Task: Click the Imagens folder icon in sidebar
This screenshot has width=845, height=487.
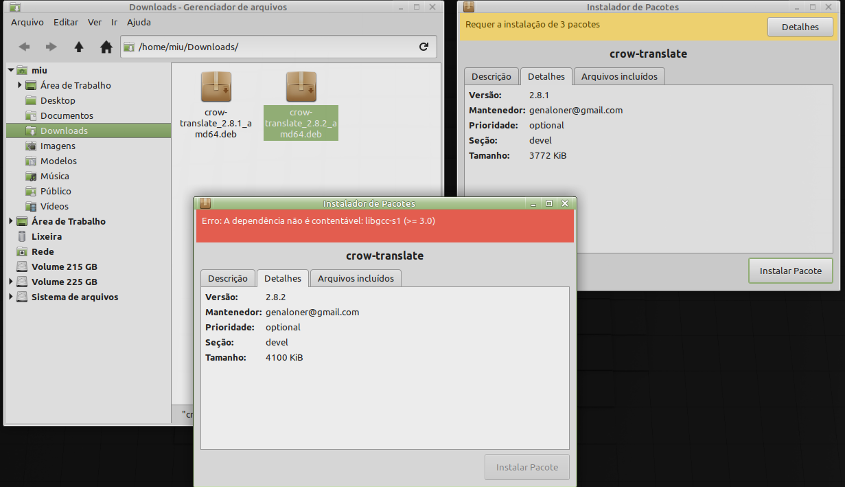Action: click(x=31, y=146)
